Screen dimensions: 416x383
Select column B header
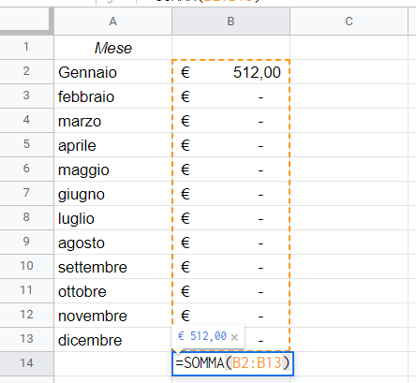(x=230, y=22)
